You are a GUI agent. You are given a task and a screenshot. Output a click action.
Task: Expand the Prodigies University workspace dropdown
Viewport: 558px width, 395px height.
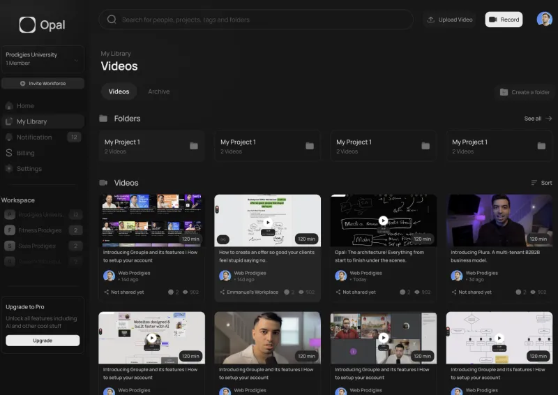(x=43, y=59)
